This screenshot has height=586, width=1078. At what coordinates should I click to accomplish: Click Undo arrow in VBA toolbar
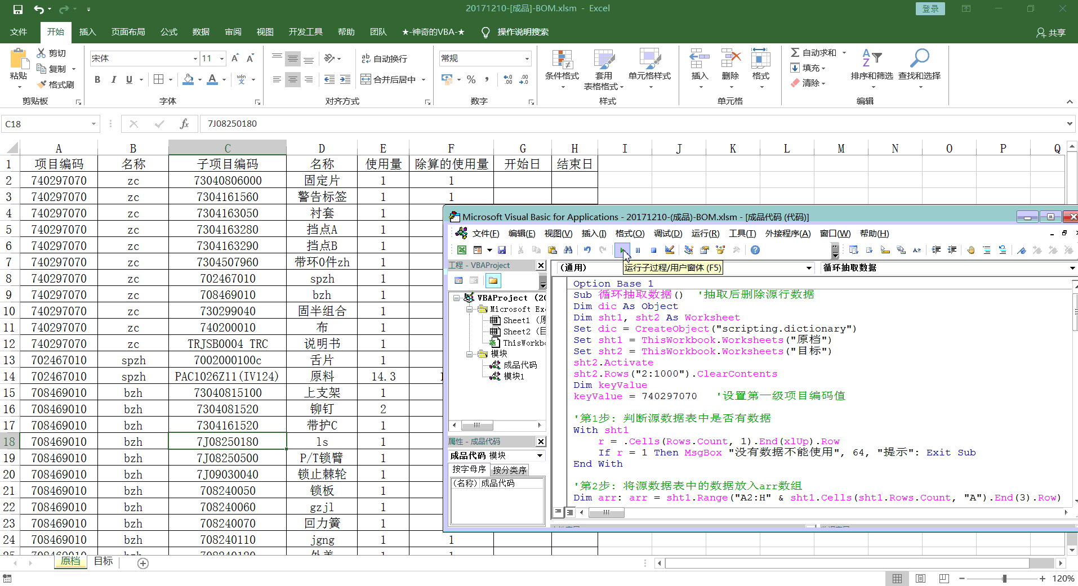(587, 250)
